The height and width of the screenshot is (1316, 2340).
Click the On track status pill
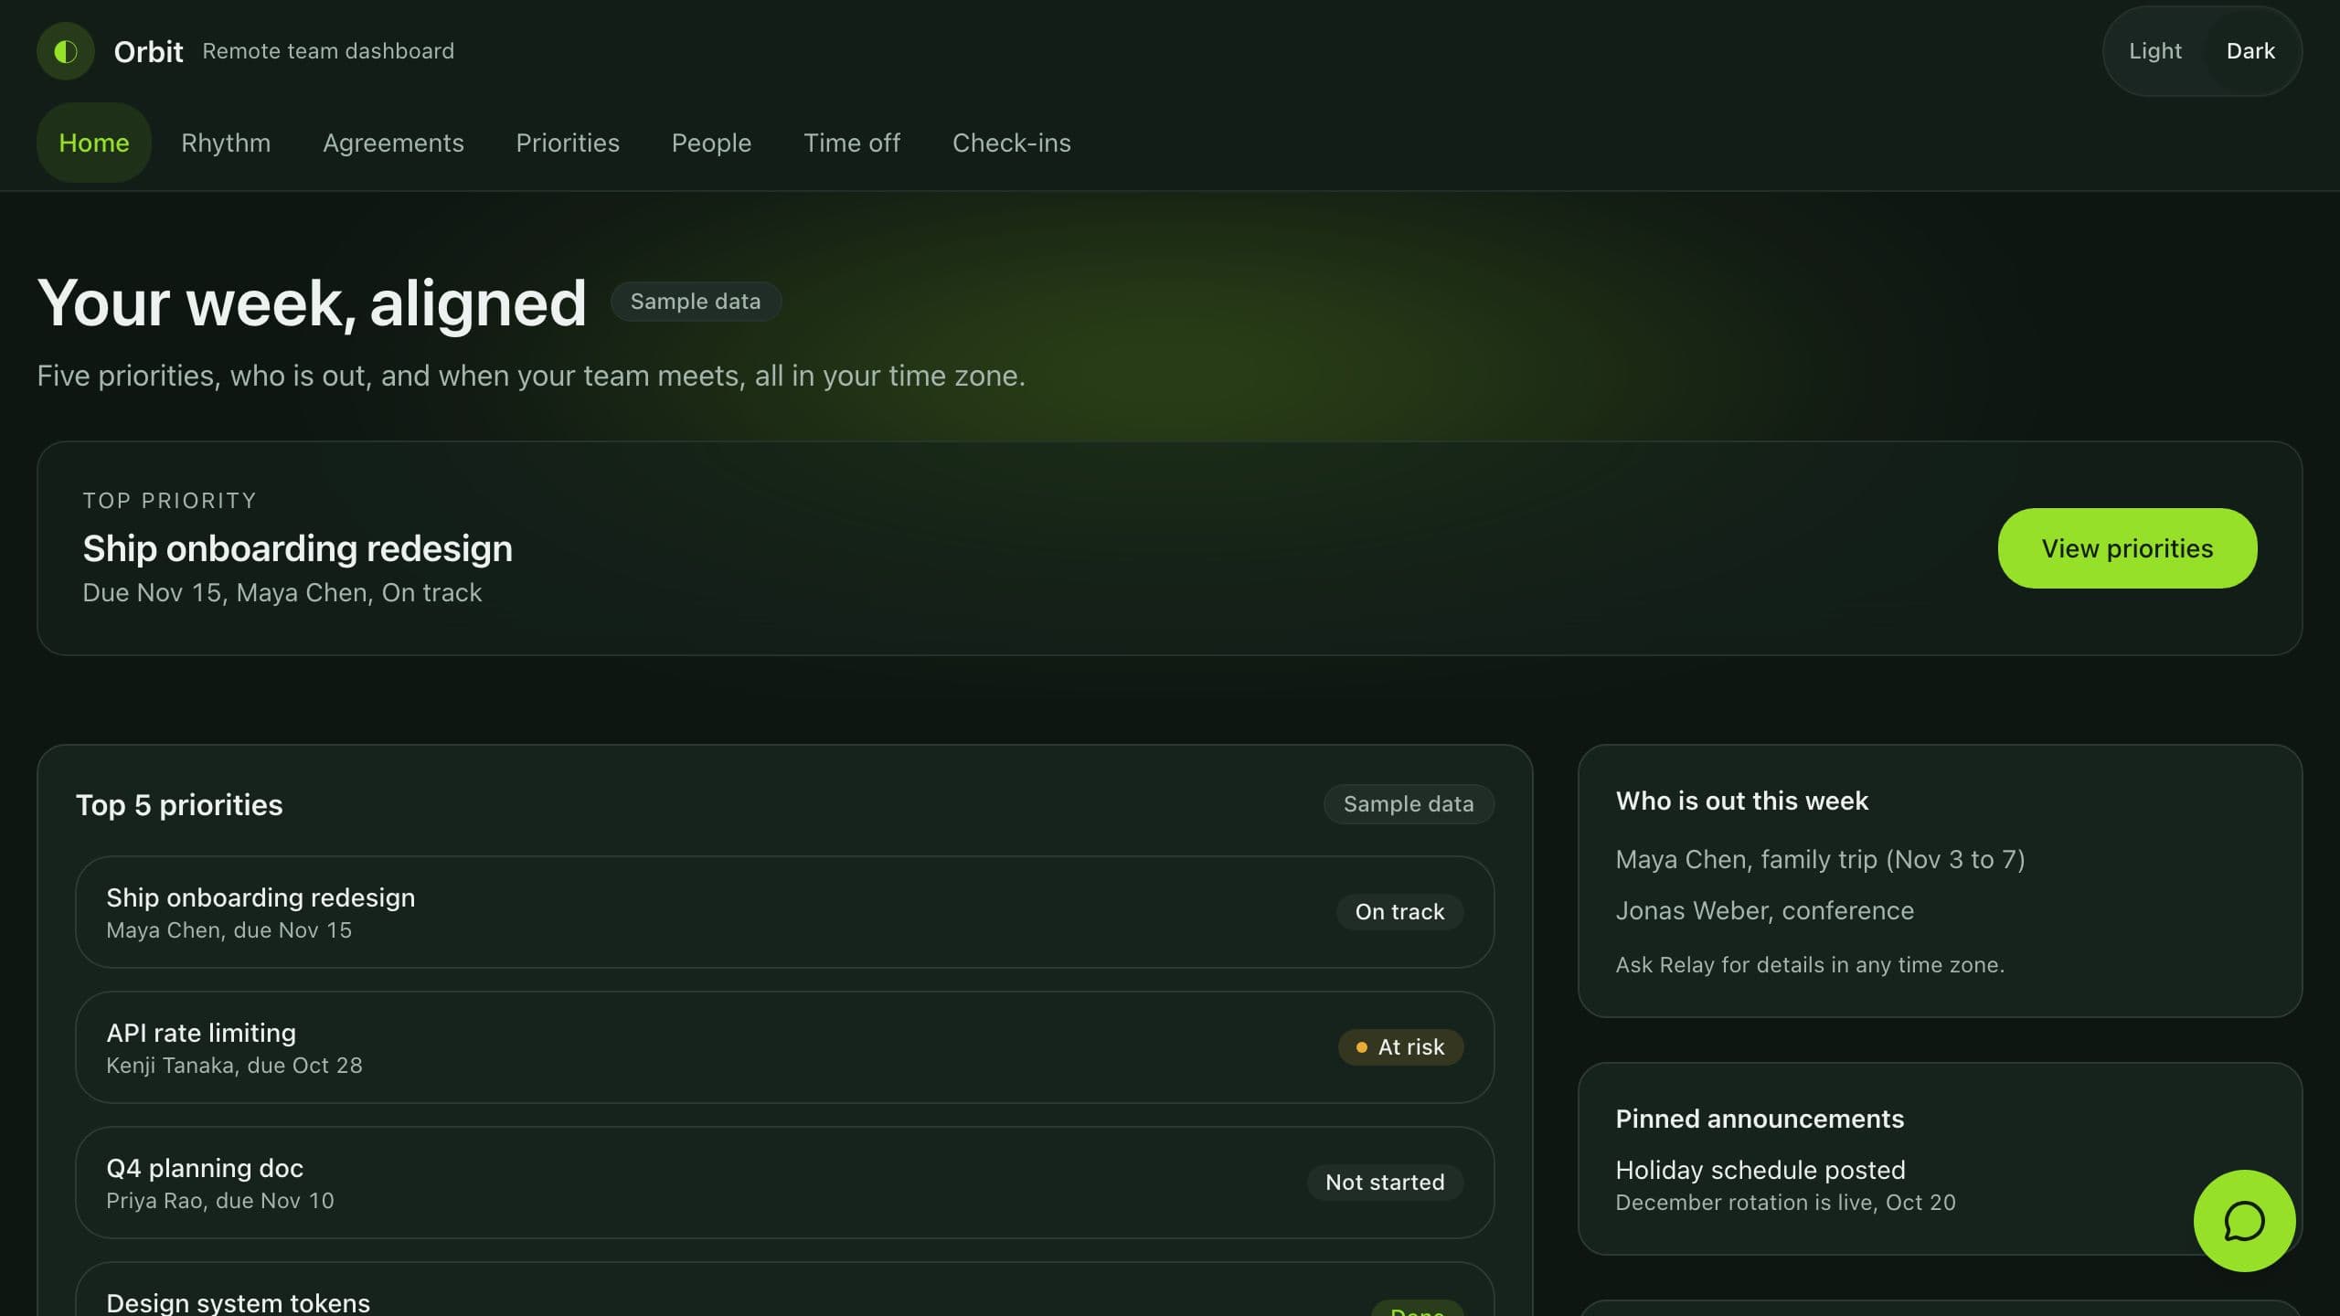click(x=1399, y=912)
